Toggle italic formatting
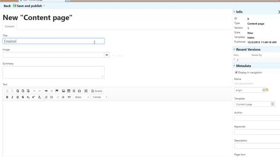The width and height of the screenshot is (280, 157). coord(12,97)
